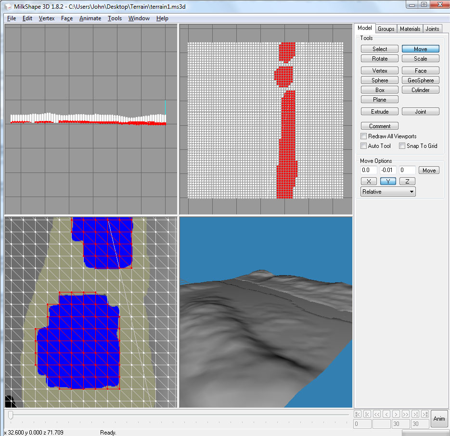
Task: Open the Help menu
Action: coord(162,18)
